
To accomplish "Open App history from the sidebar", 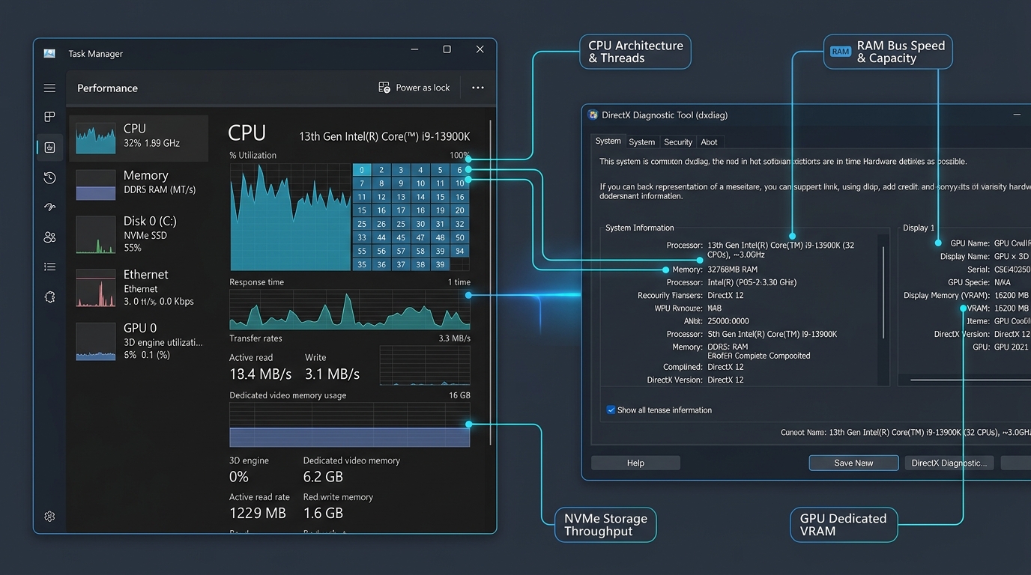I will tap(49, 177).
